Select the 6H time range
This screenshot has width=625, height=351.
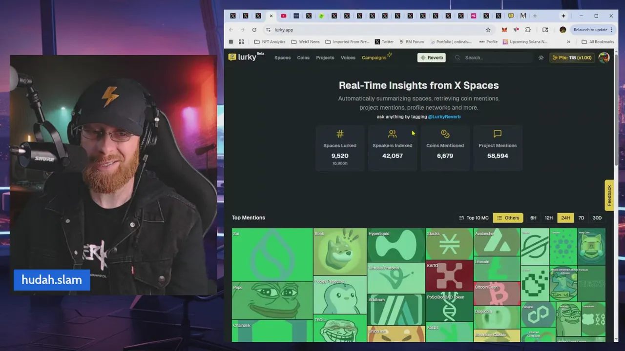pyautogui.click(x=533, y=218)
